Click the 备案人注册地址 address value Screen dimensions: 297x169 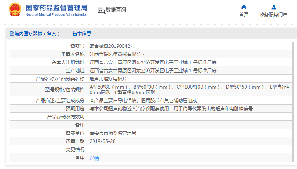153,63
